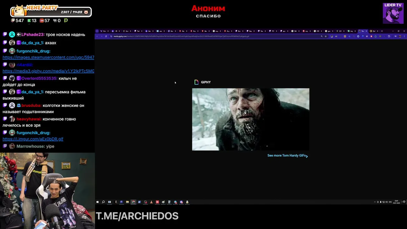Open the media3.giphy.com link in chat
This screenshot has height=229, width=407.
pos(48,71)
